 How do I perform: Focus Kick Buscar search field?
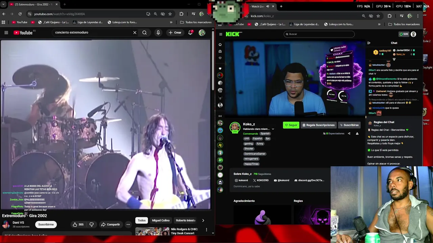319,34
